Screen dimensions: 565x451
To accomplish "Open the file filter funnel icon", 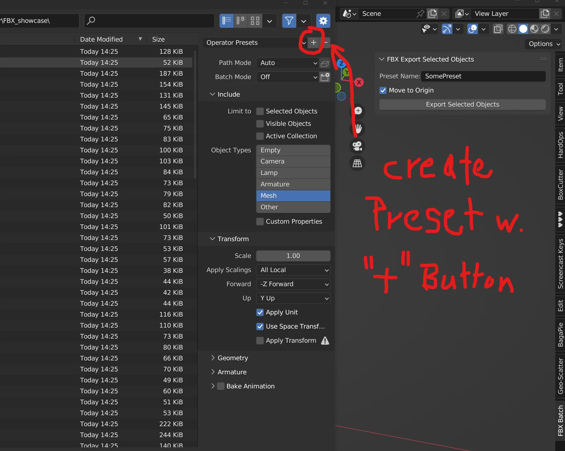I will click(x=289, y=21).
